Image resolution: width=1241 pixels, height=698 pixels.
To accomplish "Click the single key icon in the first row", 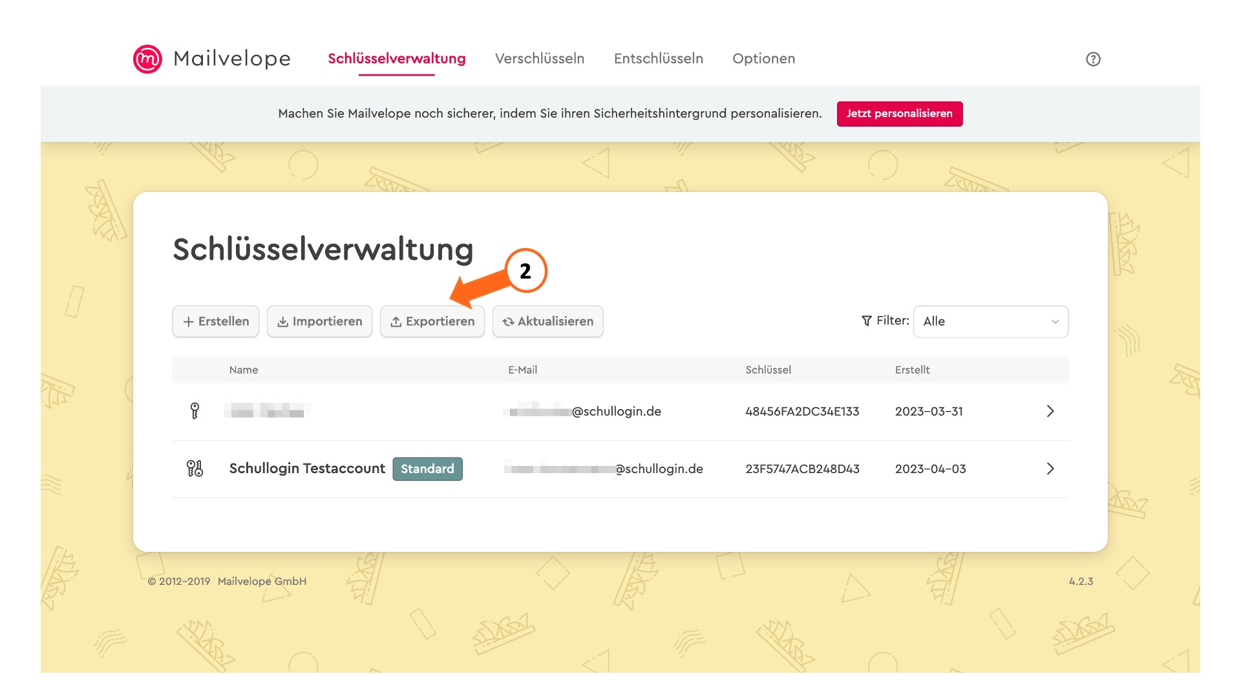I will pyautogui.click(x=195, y=411).
